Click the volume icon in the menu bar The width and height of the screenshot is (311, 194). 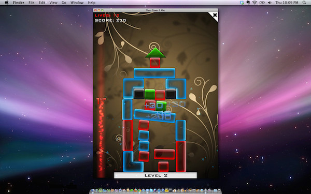pos(270,3)
